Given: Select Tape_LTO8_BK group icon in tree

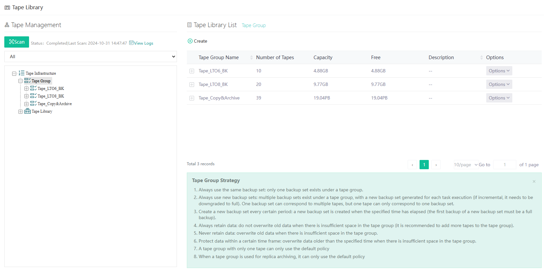Looking at the screenshot, I should (x=33, y=96).
